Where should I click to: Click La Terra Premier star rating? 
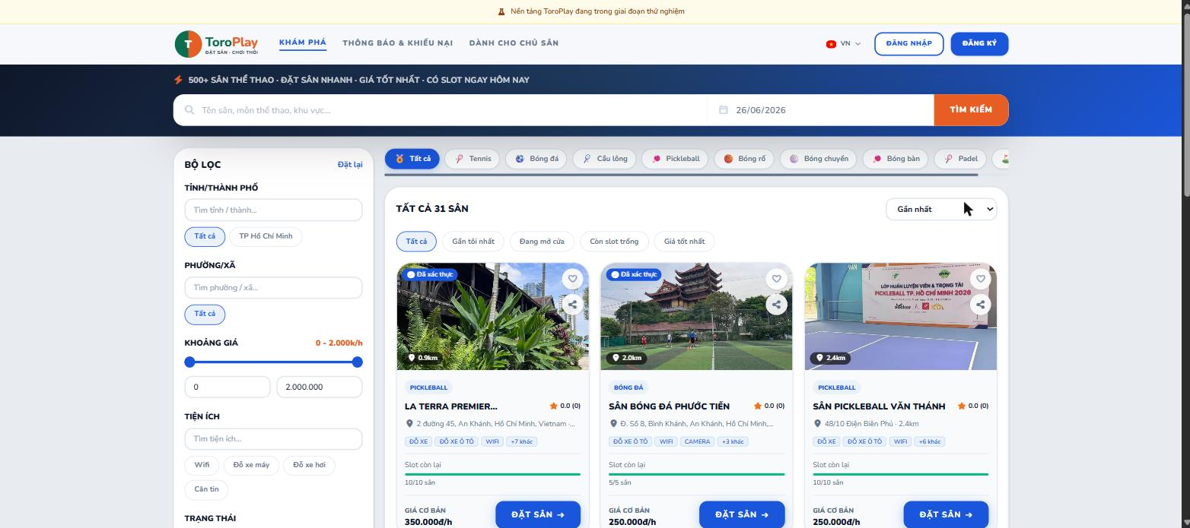pyautogui.click(x=565, y=406)
